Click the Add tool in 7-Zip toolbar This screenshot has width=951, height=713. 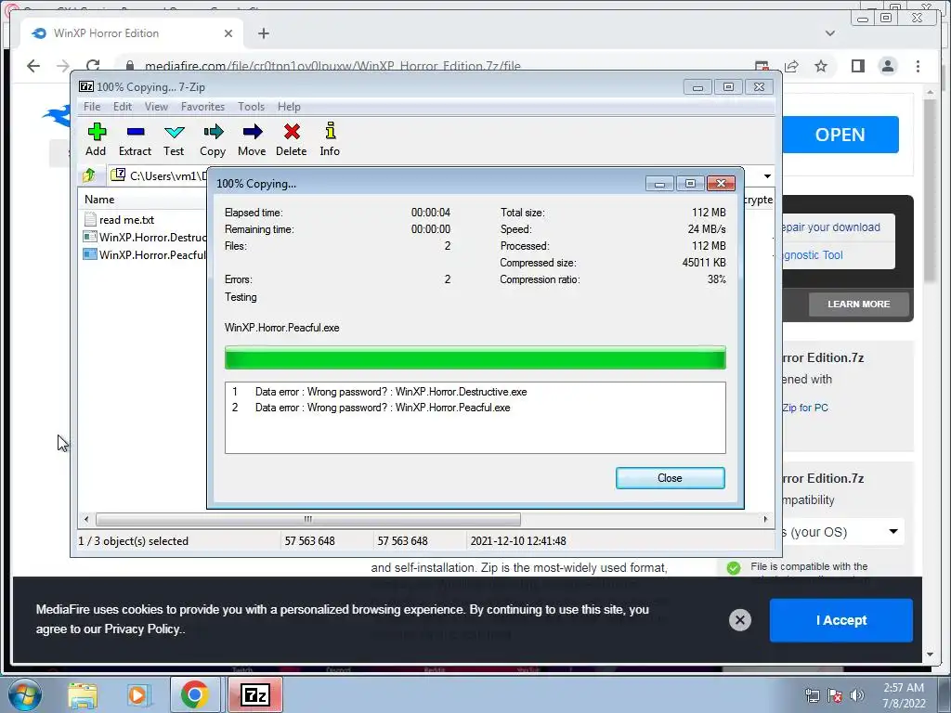pyautogui.click(x=96, y=140)
